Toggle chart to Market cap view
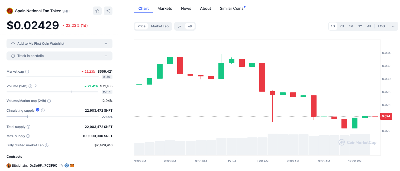The height and width of the screenshot is (171, 400). [x=160, y=26]
